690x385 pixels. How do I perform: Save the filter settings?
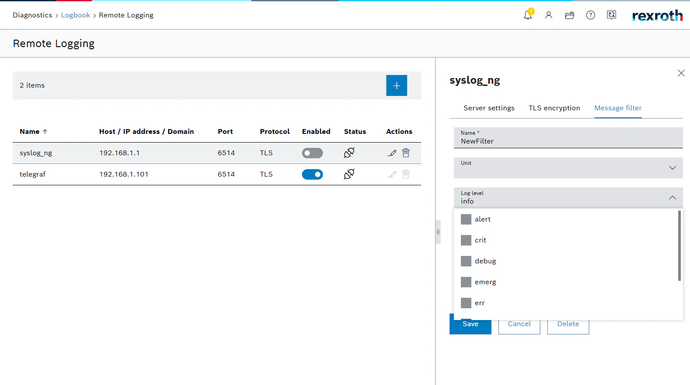pos(470,324)
